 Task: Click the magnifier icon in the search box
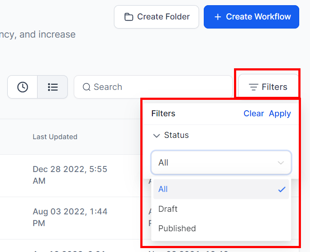click(86, 87)
